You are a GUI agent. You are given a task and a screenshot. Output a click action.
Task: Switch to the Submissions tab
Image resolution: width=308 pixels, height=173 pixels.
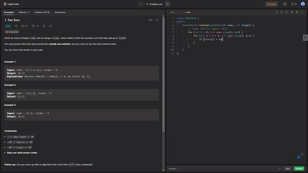pos(60,12)
